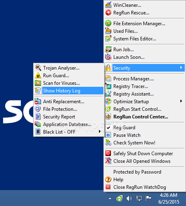This screenshot has height=206, width=186.
Task: Click the Pause Watch pause icon
Action: click(108, 135)
